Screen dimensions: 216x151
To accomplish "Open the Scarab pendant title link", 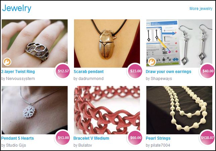I will pos(88,72).
